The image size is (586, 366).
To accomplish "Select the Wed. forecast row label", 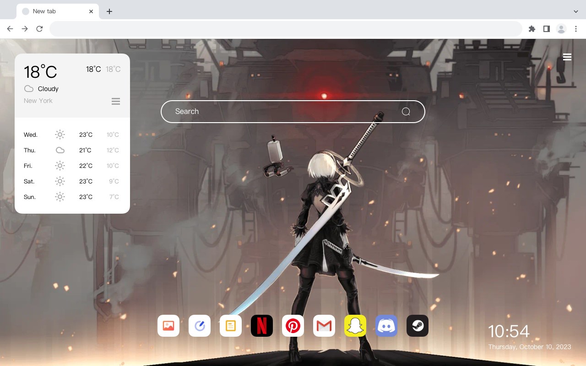I will [31, 135].
